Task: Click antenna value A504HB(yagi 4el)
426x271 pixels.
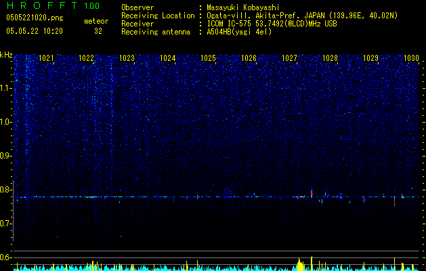Action: (239, 32)
